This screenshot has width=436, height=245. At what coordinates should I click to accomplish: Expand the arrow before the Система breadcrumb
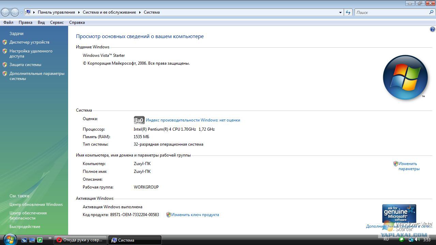(140, 12)
